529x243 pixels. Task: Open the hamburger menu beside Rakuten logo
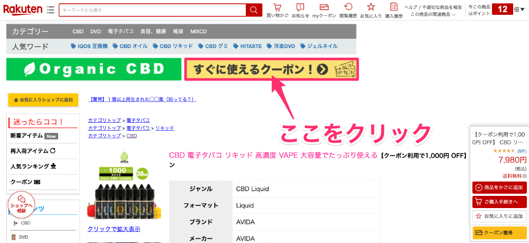tap(50, 10)
